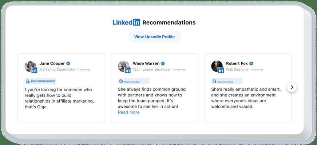Click LinkedIn badge on Wade Warren's avatar

[128, 70]
